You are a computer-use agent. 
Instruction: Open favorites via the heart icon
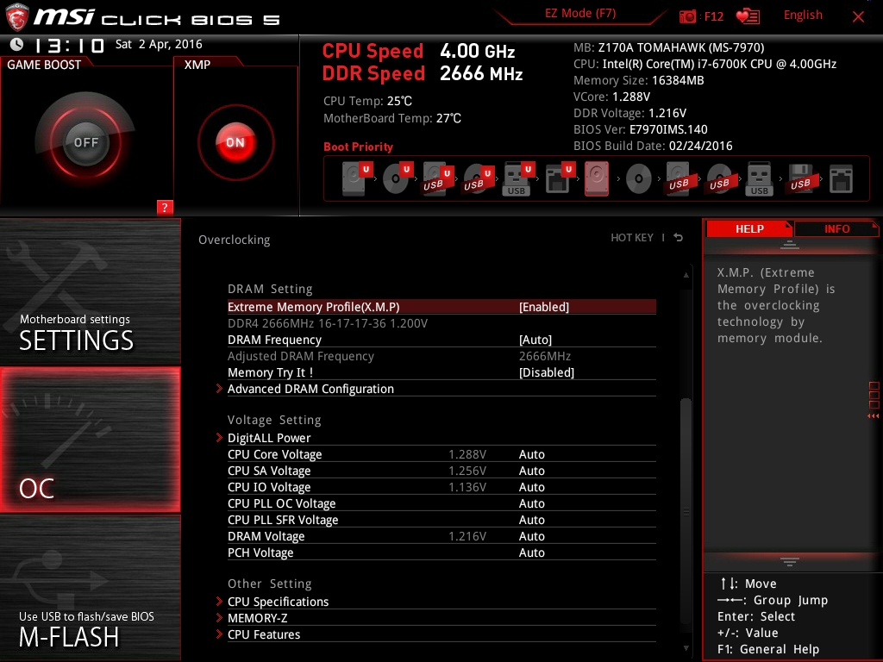[x=748, y=16]
